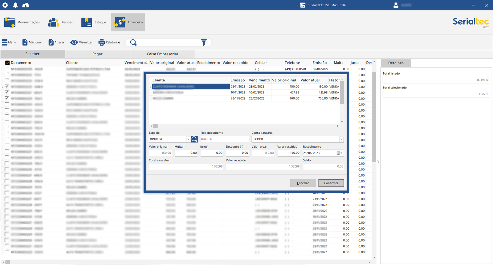
Task: Open the settings gear icon
Action: [5, 5]
